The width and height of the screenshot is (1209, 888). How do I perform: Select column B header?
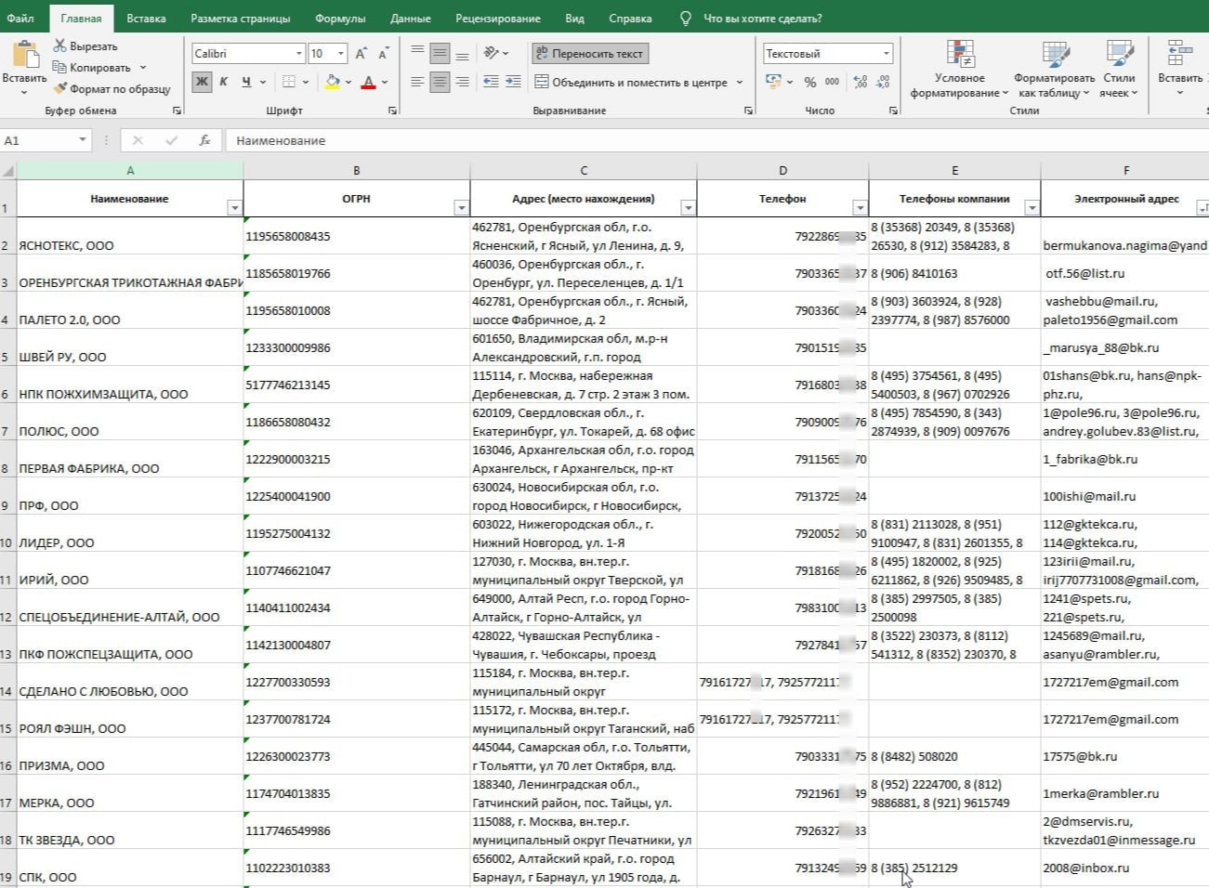point(357,170)
